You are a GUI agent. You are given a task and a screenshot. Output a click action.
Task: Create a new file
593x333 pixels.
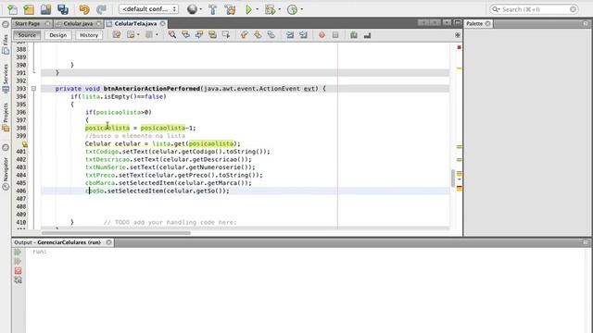click(x=12, y=9)
